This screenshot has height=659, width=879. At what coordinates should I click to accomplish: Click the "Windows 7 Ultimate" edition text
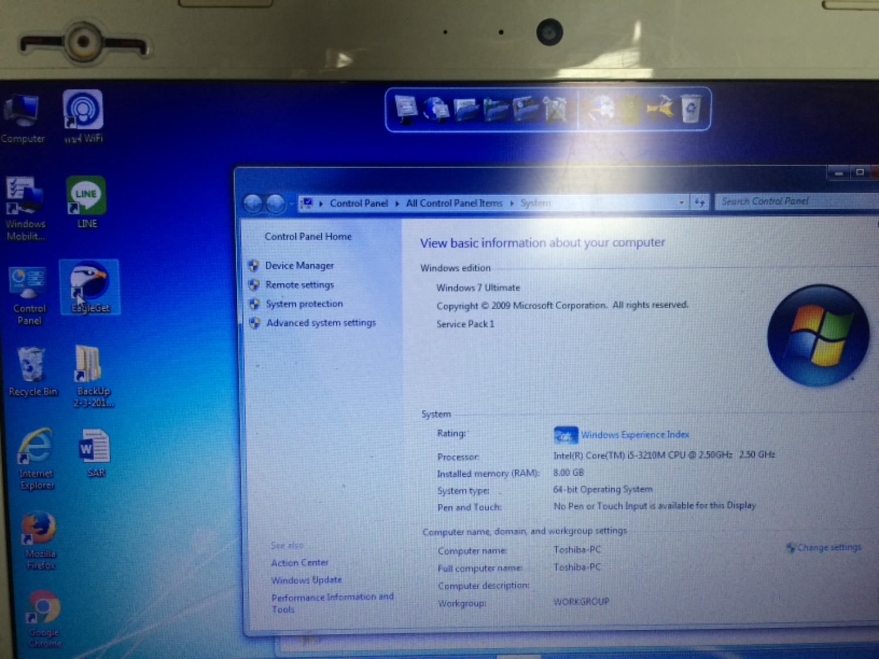[478, 288]
